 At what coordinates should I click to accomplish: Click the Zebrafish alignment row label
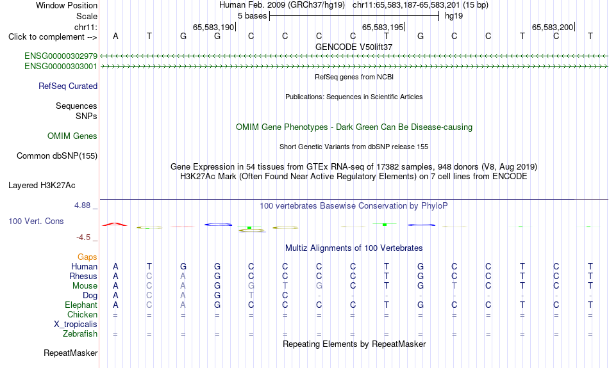[x=80, y=334]
